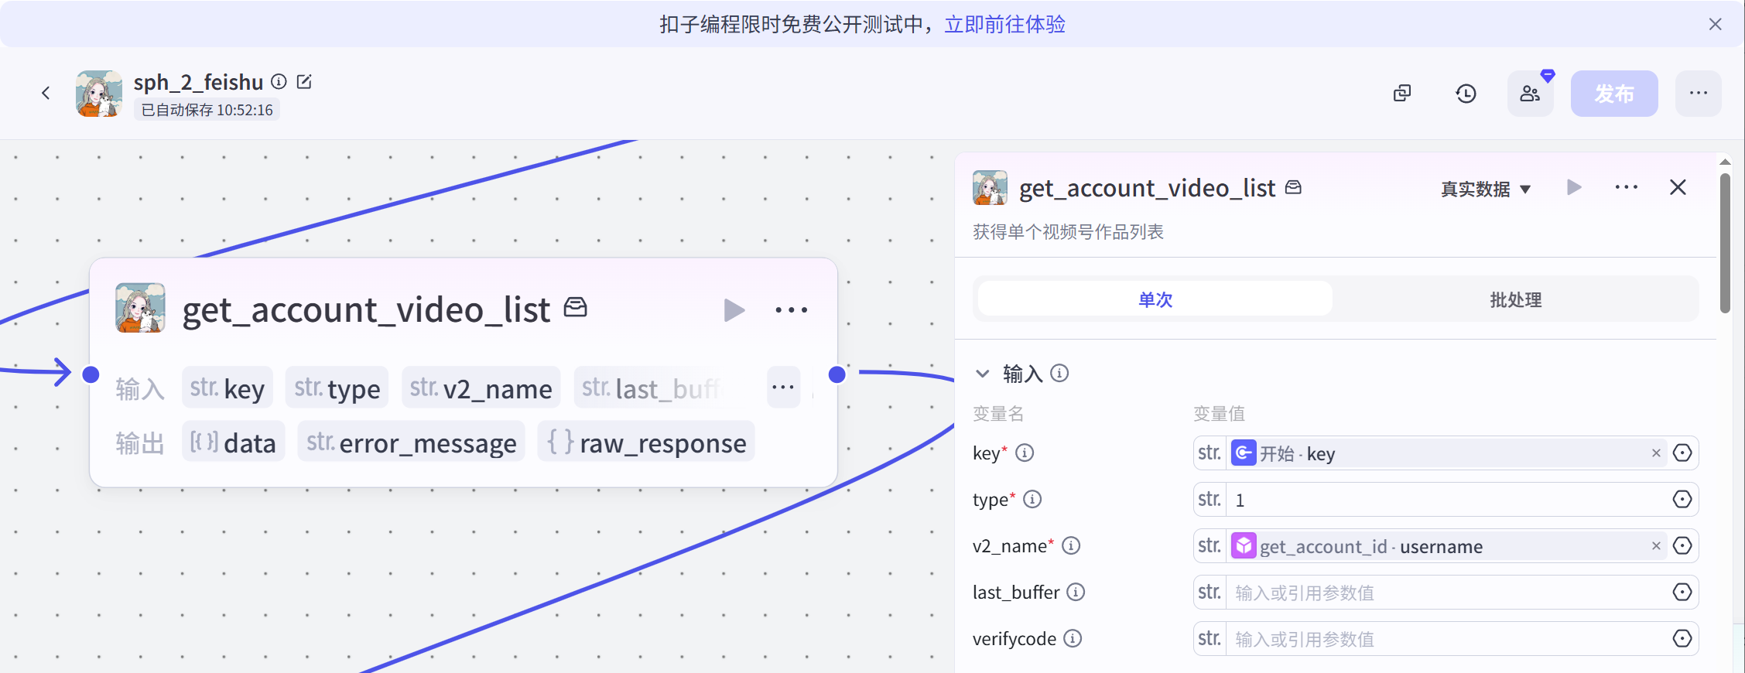
Task: Open info icon next to sph_2_feishu
Action: [279, 82]
